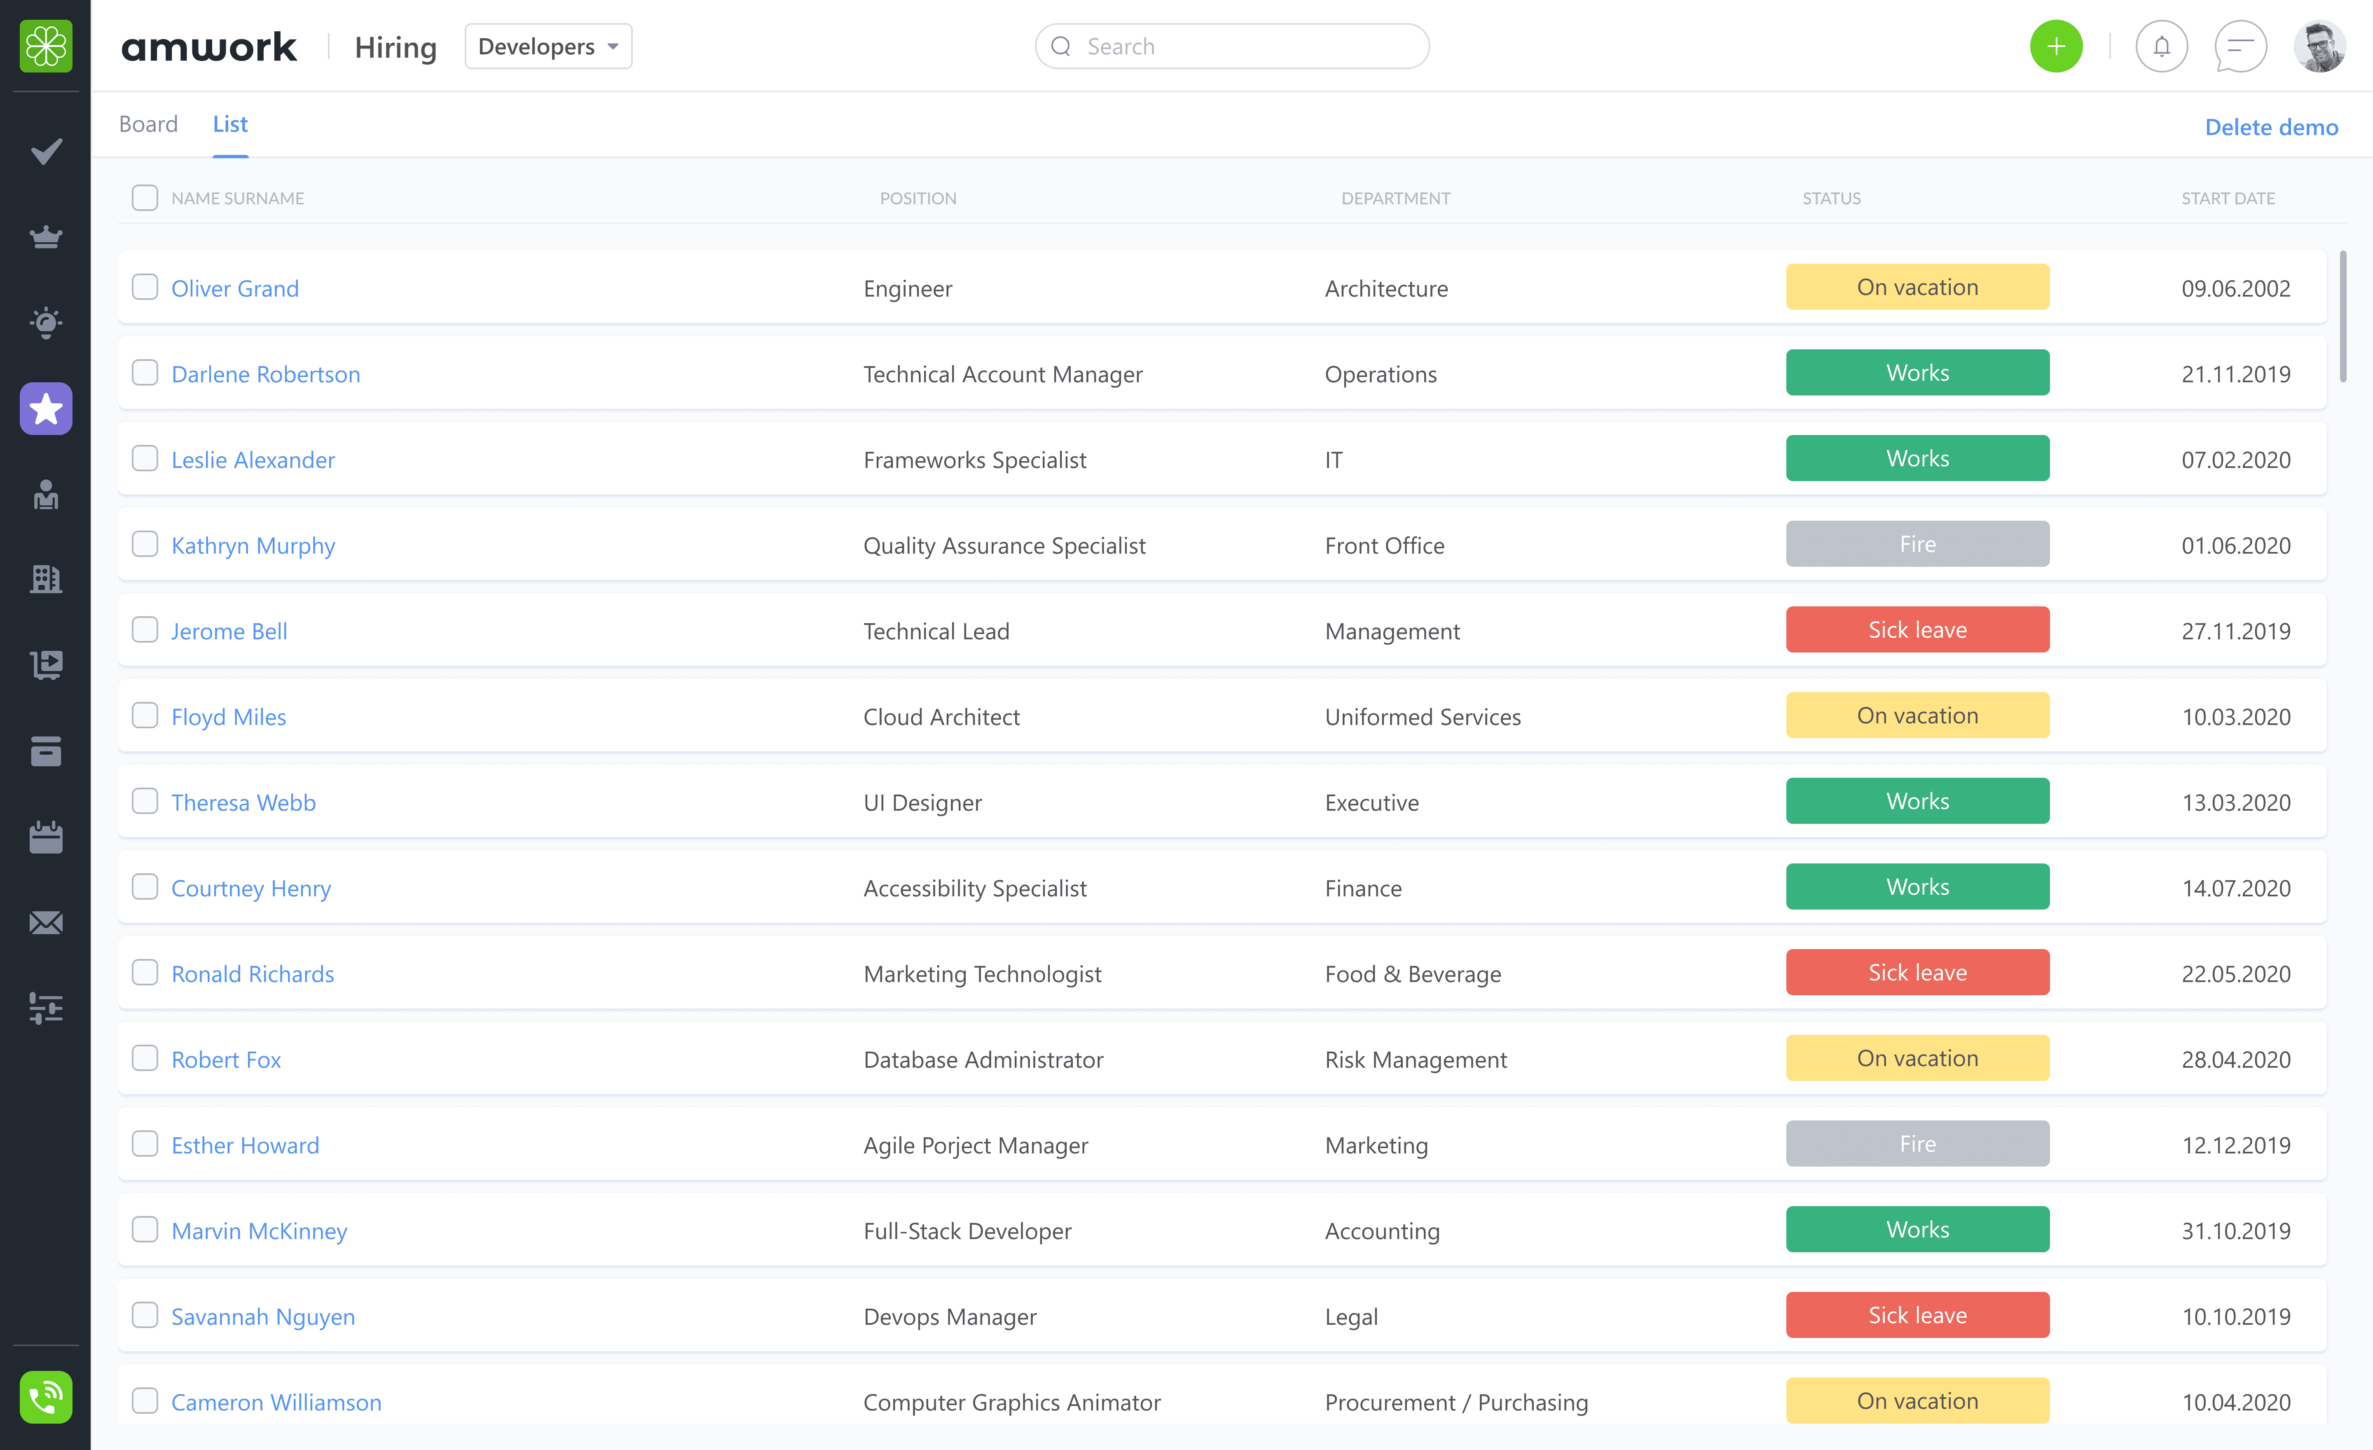Open the checkmark tasks icon in sidebar
Screen dimensions: 2373x1450
pos(45,151)
